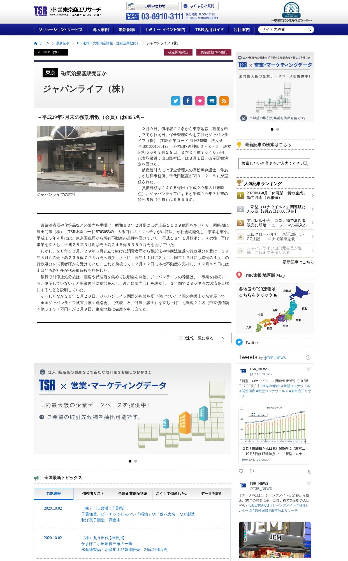Open 会社案内 menu item
The image size is (348, 561).
(241, 30)
